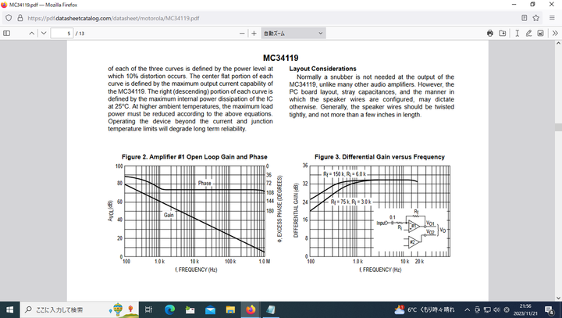Go to previous page arrow
Image resolution: width=562 pixels, height=318 pixels.
tap(32, 34)
